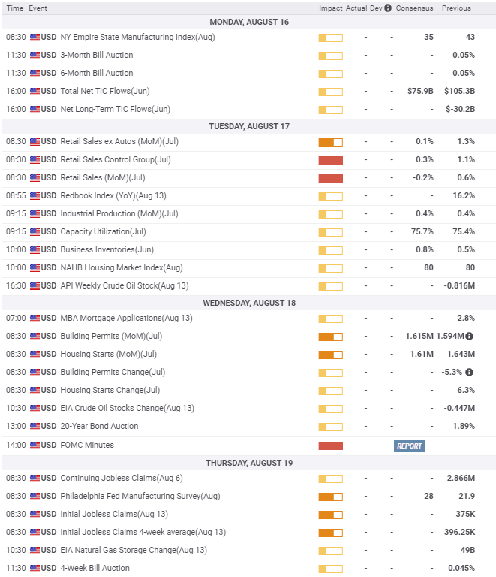
Task: Open Industrial Production (MoM)(Jul) event
Action: 119,214
